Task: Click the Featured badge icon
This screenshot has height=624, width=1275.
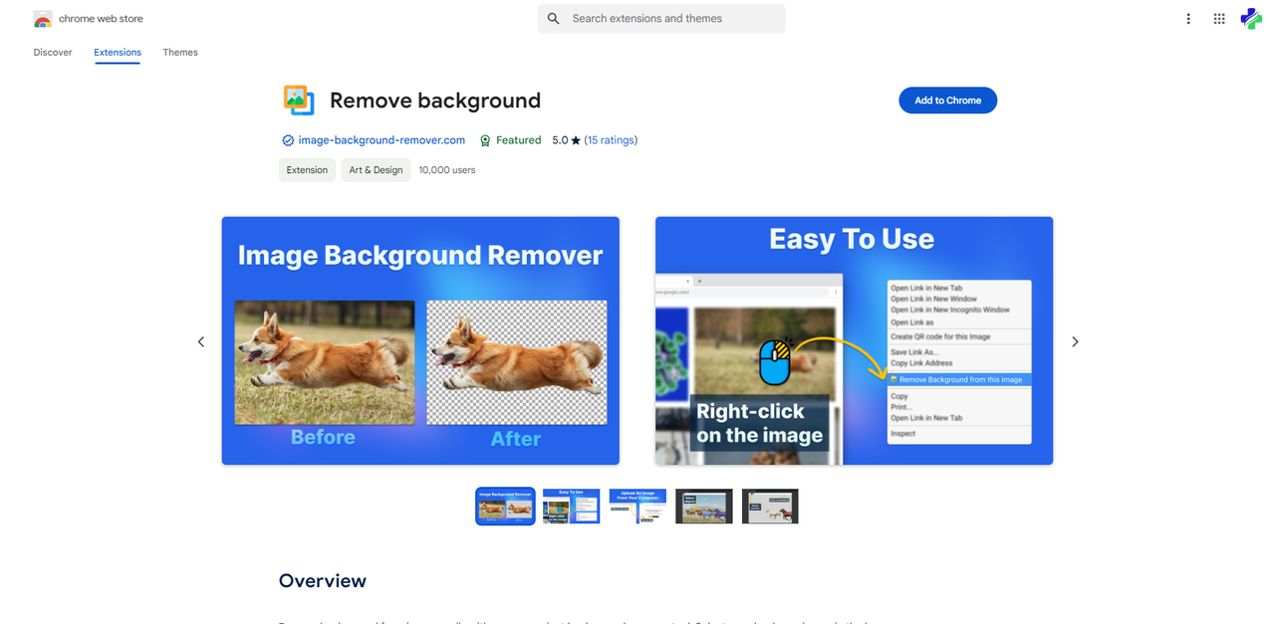Action: pyautogui.click(x=485, y=140)
